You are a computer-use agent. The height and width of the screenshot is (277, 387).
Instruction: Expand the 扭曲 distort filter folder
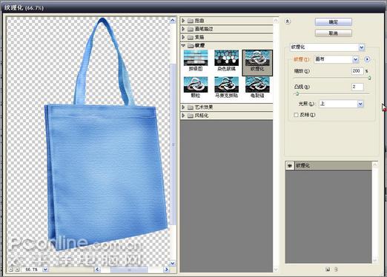pos(183,21)
